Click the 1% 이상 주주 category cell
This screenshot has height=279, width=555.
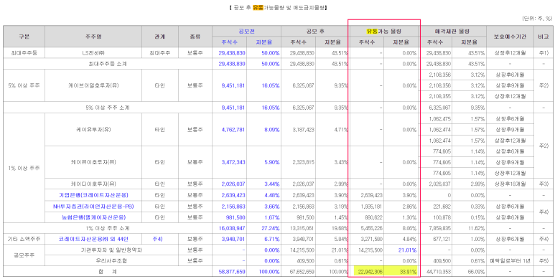point(24,168)
